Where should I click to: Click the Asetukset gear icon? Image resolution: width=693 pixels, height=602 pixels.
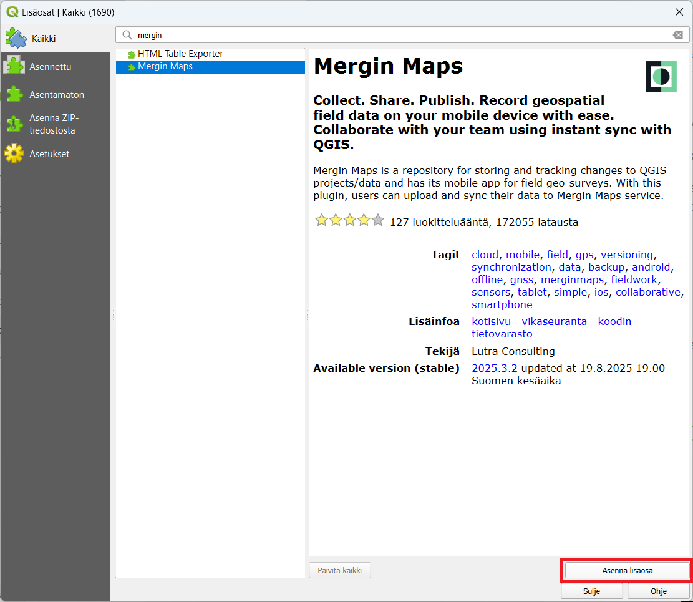14,153
